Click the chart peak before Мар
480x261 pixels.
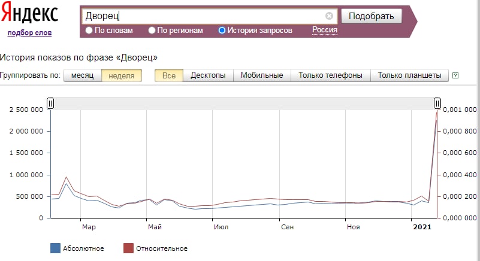click(66, 177)
